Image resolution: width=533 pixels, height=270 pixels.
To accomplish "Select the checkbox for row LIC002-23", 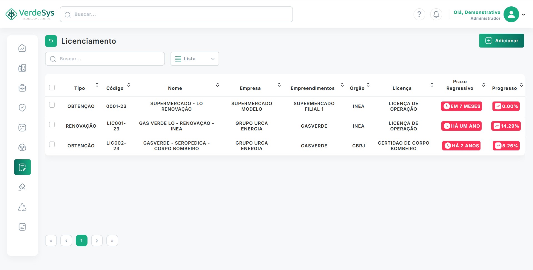I will pyautogui.click(x=52, y=144).
